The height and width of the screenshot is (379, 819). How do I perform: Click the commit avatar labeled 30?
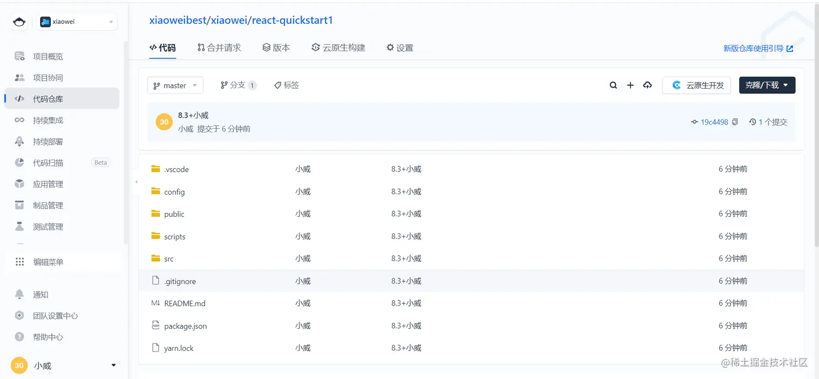(x=164, y=122)
